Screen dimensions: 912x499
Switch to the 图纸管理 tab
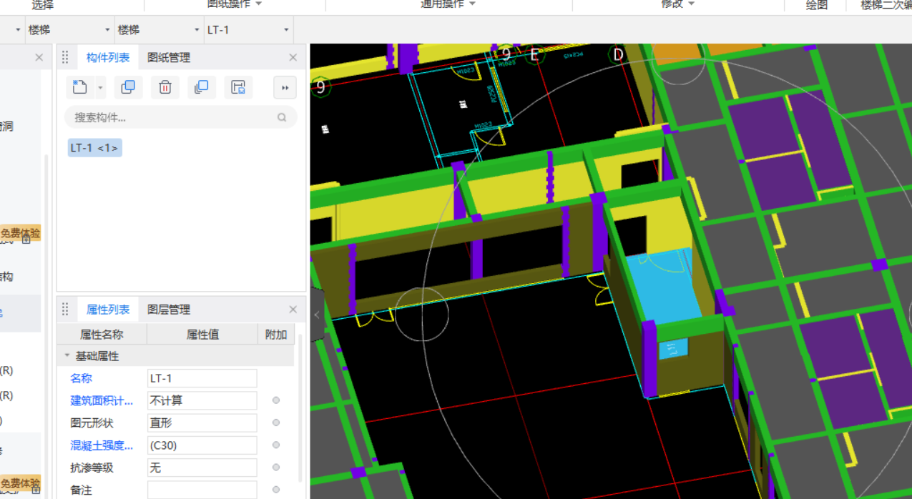pyautogui.click(x=169, y=57)
